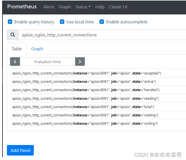Select the state="waiting" result row

pyautogui.click(x=85, y=115)
